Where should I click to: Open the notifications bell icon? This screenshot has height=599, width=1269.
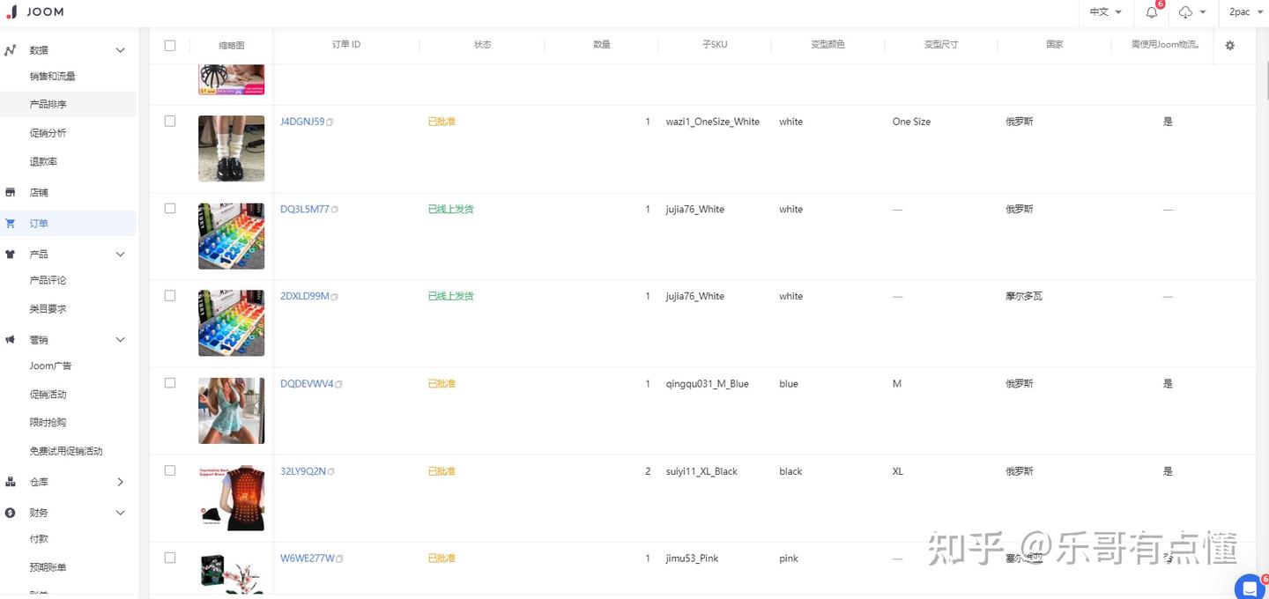pos(1152,12)
